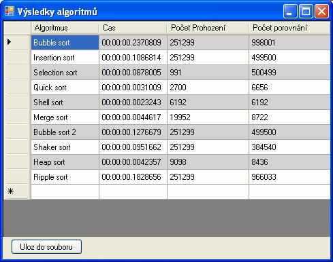Select the comparisons cell 998001
Screen dimensions: 333x262
[289, 42]
